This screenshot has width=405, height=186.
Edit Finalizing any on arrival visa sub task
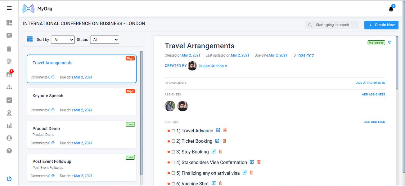[x=245, y=172]
